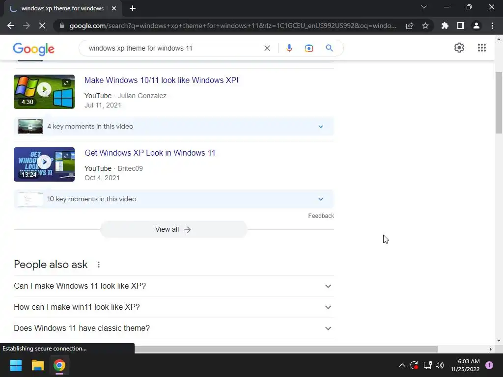Click the search query input field

click(x=173, y=48)
